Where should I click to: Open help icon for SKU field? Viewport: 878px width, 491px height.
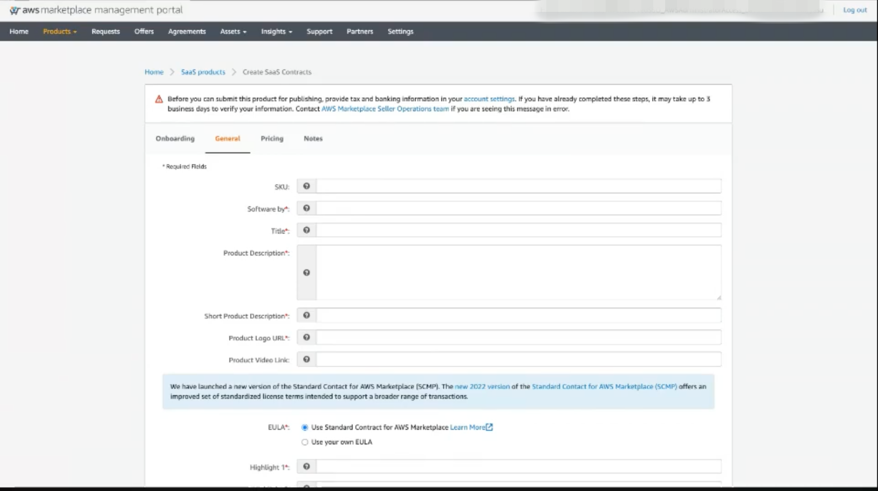(307, 186)
